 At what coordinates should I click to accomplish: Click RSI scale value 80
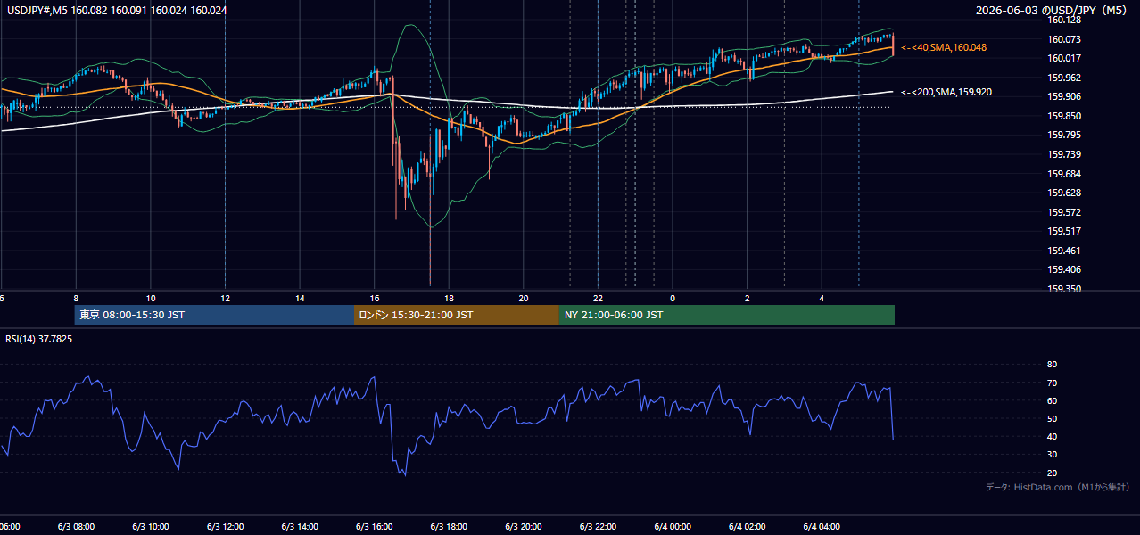pos(1052,365)
